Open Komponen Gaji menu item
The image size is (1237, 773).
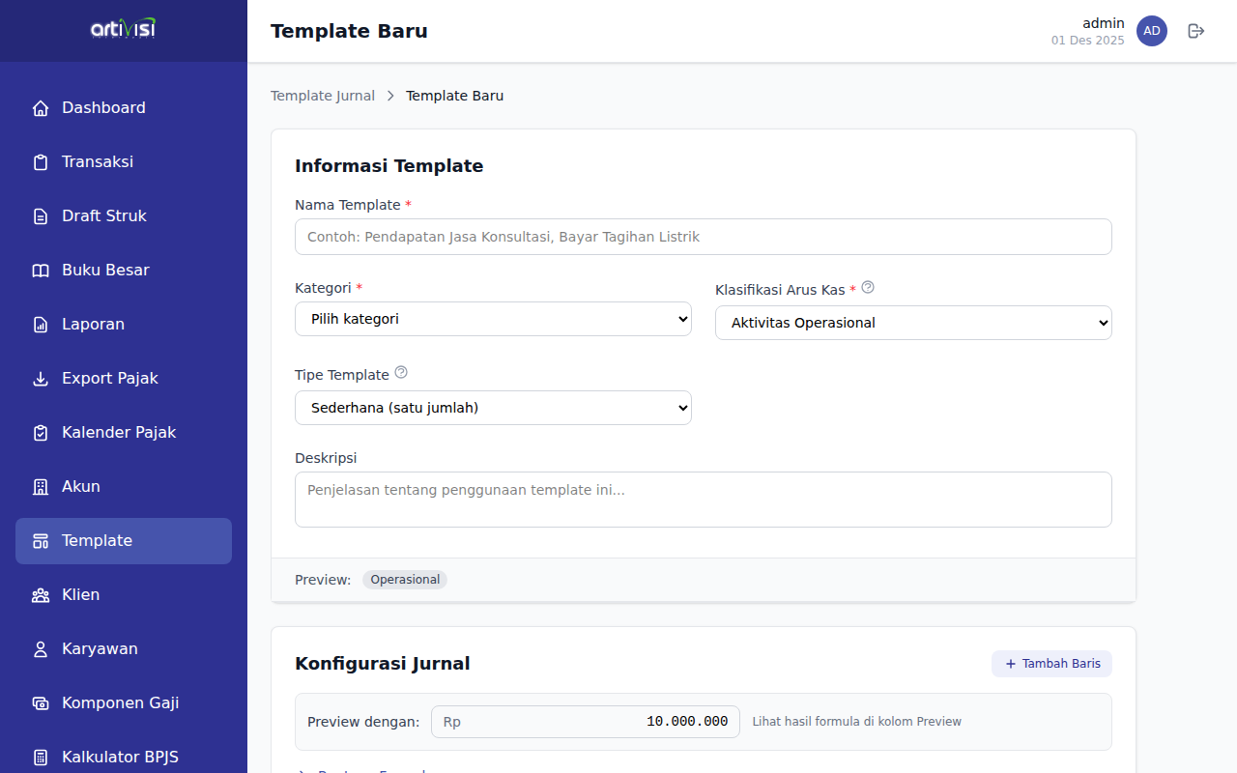click(120, 703)
